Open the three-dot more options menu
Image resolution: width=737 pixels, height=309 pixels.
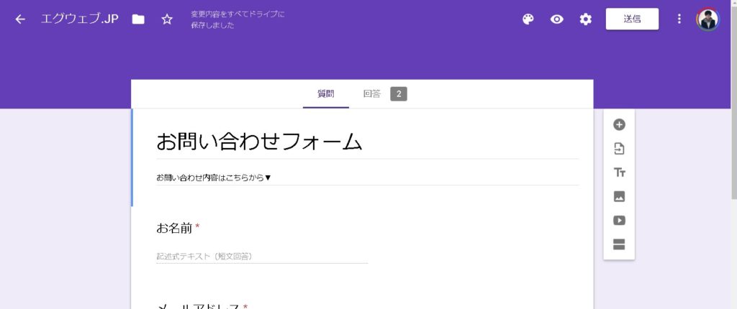(x=679, y=19)
